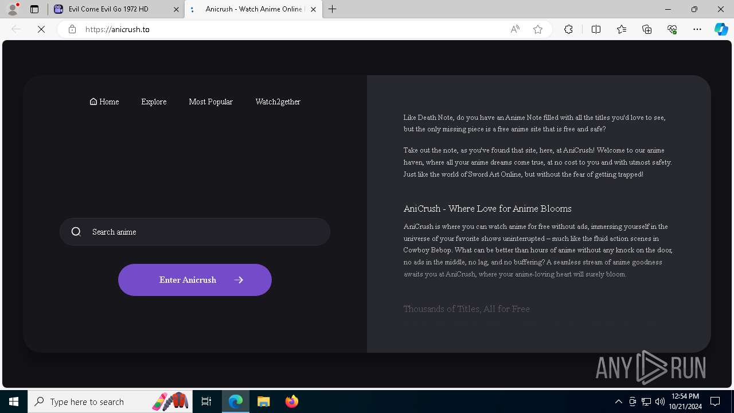
Task: Click the Search anime field
Action: [195, 232]
